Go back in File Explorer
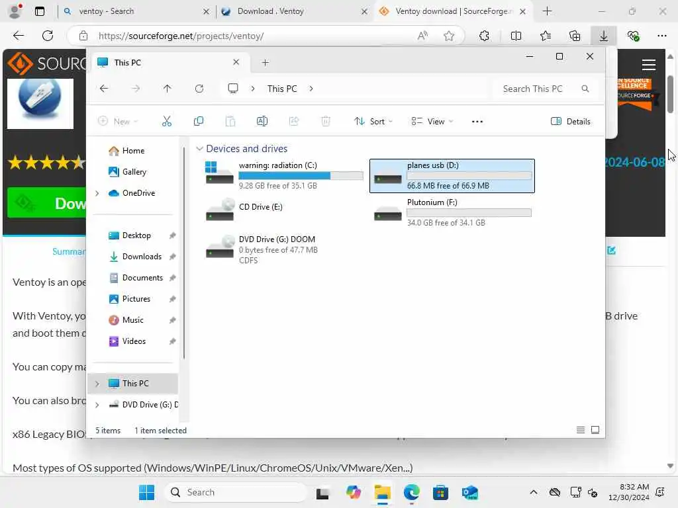This screenshot has height=508, width=678. [x=104, y=89]
